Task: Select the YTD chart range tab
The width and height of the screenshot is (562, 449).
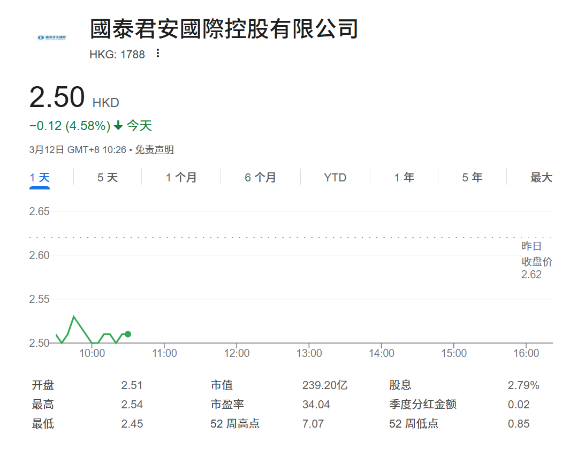Action: 335,177
